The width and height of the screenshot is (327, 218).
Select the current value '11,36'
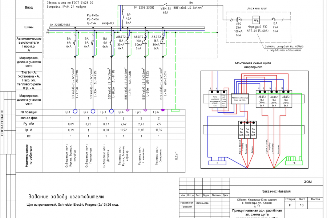coord(159,130)
